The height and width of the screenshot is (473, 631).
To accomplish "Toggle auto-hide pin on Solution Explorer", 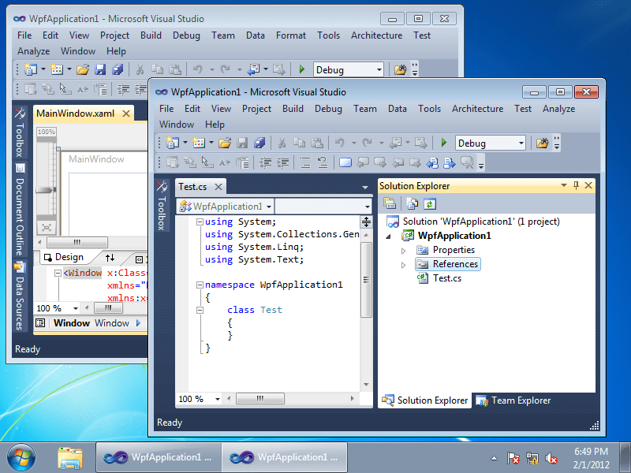I will 576,185.
